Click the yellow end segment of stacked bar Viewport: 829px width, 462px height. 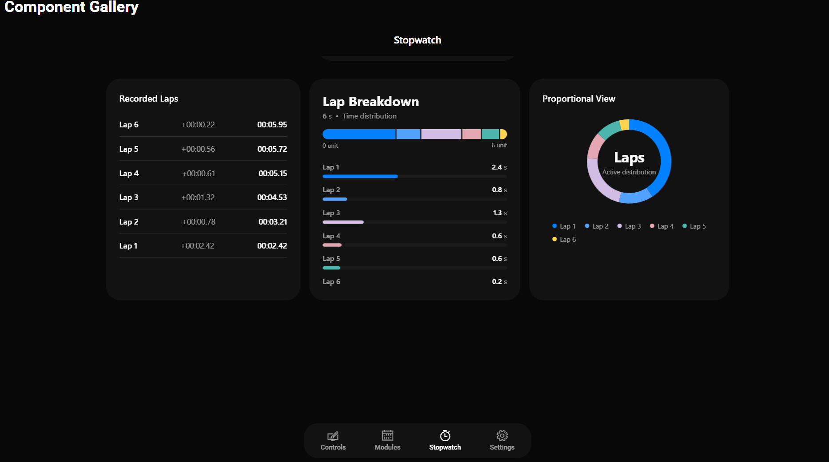pos(503,134)
